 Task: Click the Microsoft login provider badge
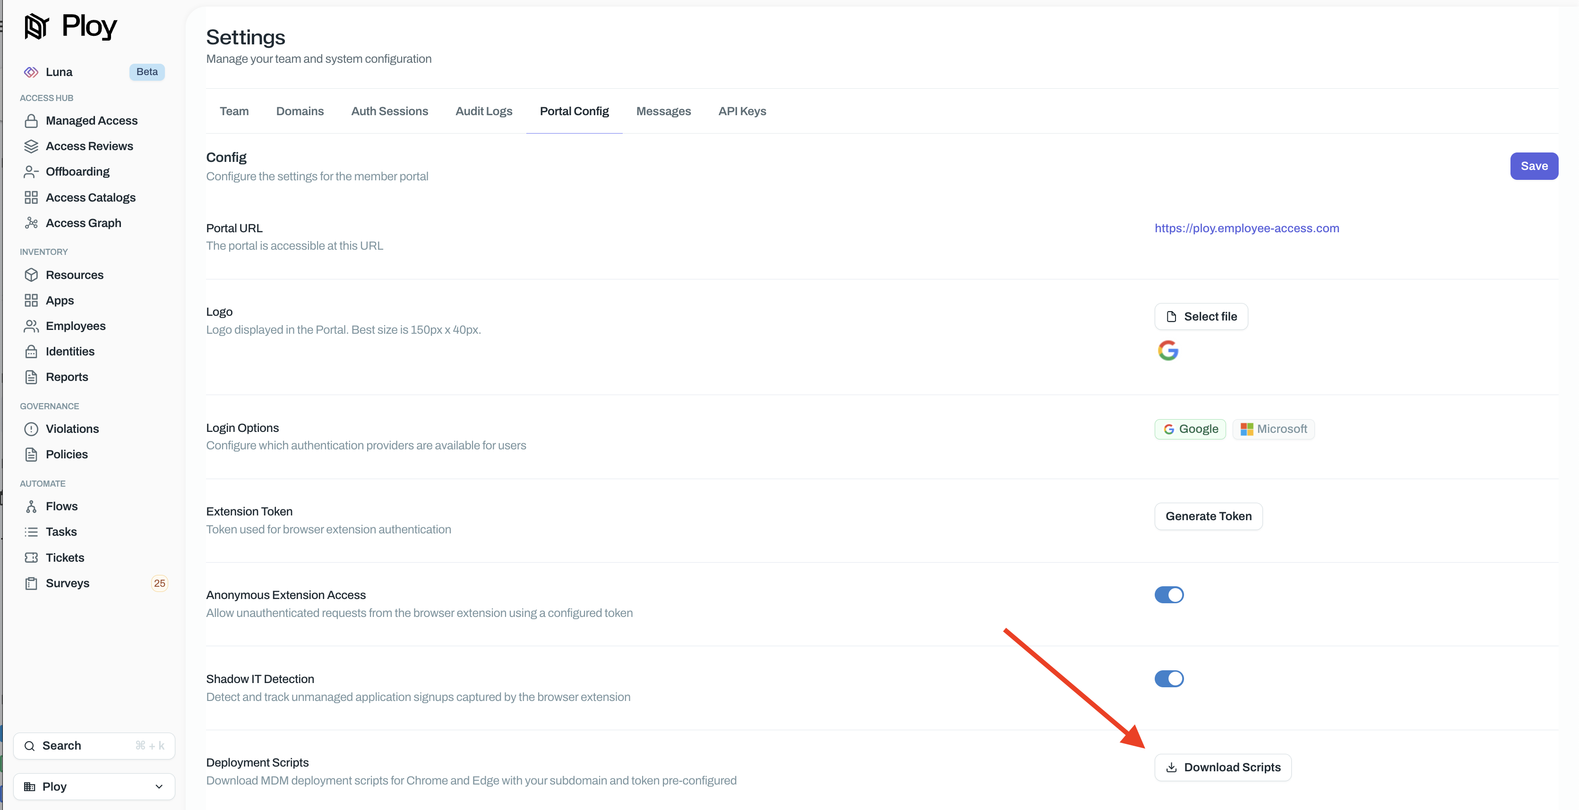coord(1273,429)
